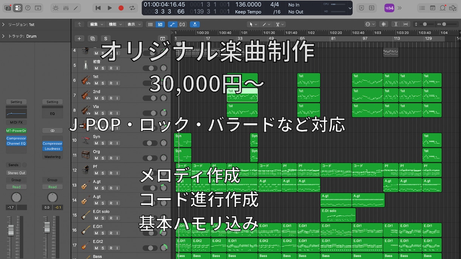Viewport: 461px width, 259px height.
Task: Toggle the Catch Playhead button
Action: click(195, 25)
